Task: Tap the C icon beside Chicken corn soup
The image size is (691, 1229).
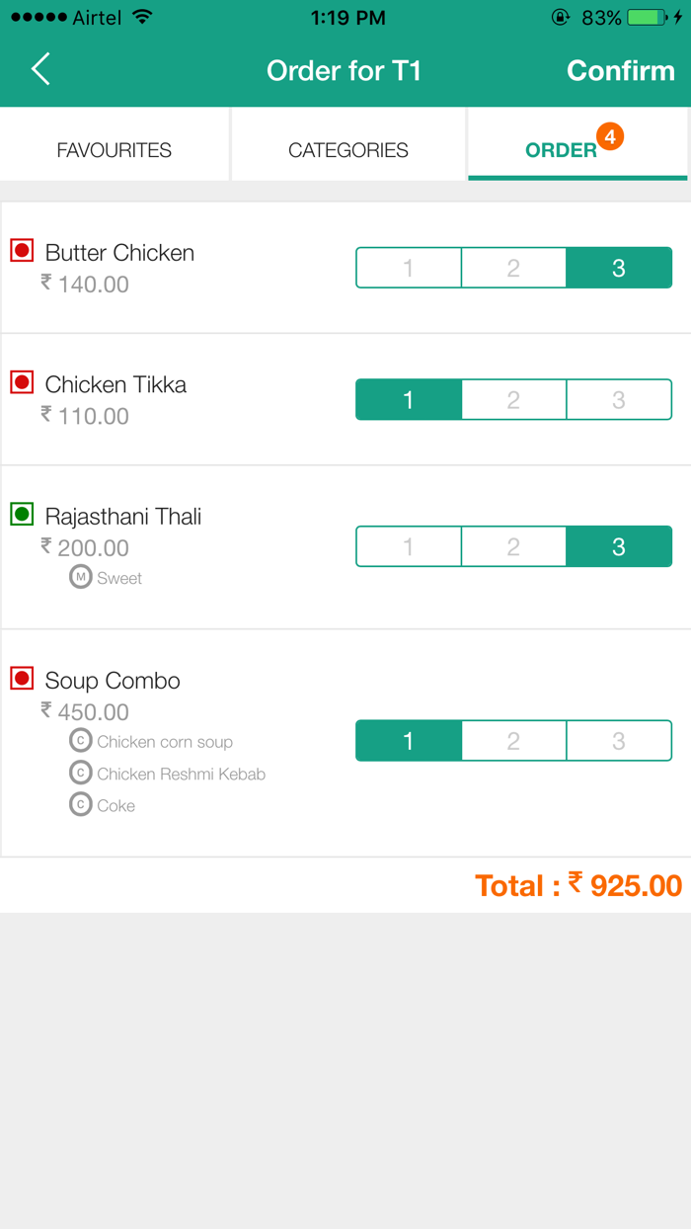Action: 80,741
